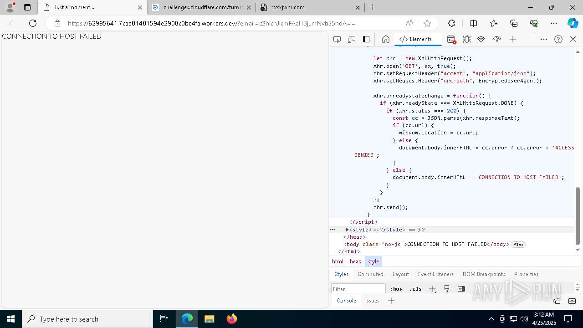Image resolution: width=583 pixels, height=328 pixels.
Task: Click the </script> closing tag line
Action: point(363,222)
